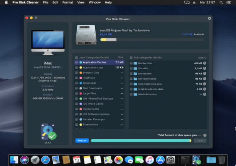Open System Preferences in the dock

point(170,160)
